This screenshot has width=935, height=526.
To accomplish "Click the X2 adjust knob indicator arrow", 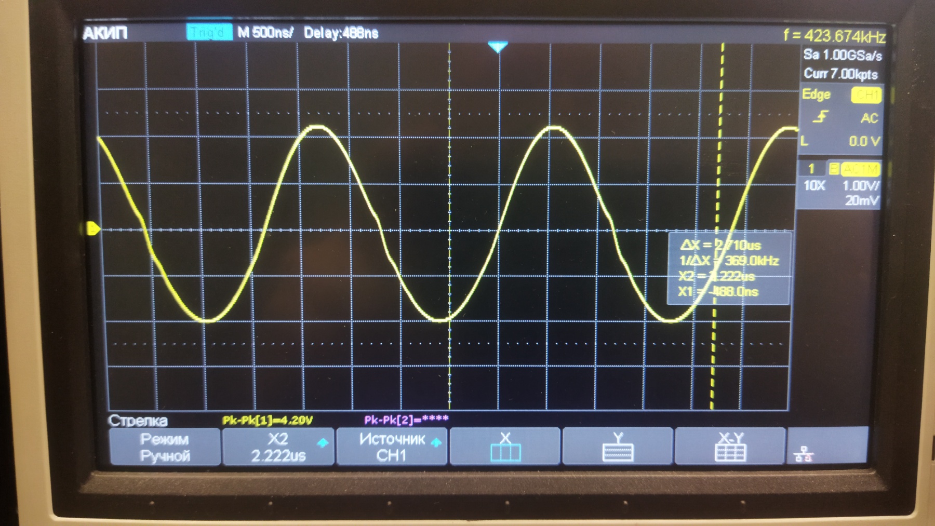I will click(x=323, y=443).
